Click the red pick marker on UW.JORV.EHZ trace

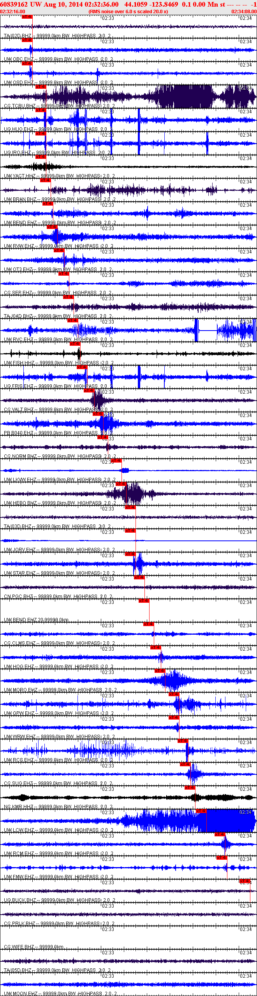click(130, 531)
